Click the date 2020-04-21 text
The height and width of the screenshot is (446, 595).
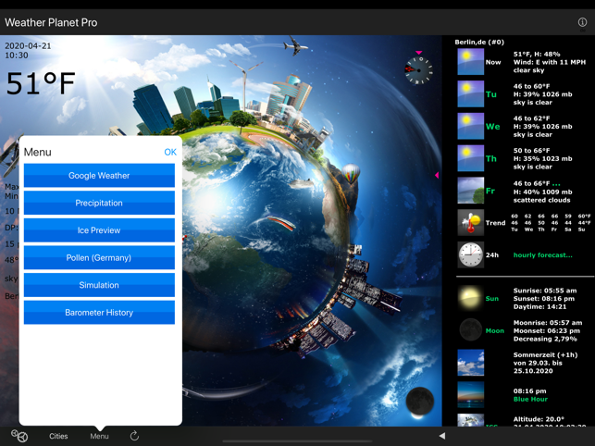(28, 46)
